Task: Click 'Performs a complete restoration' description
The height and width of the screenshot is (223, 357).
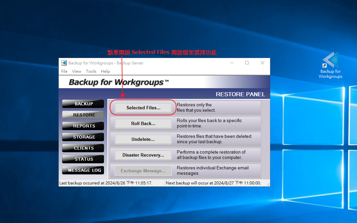Action: pyautogui.click(x=211, y=155)
